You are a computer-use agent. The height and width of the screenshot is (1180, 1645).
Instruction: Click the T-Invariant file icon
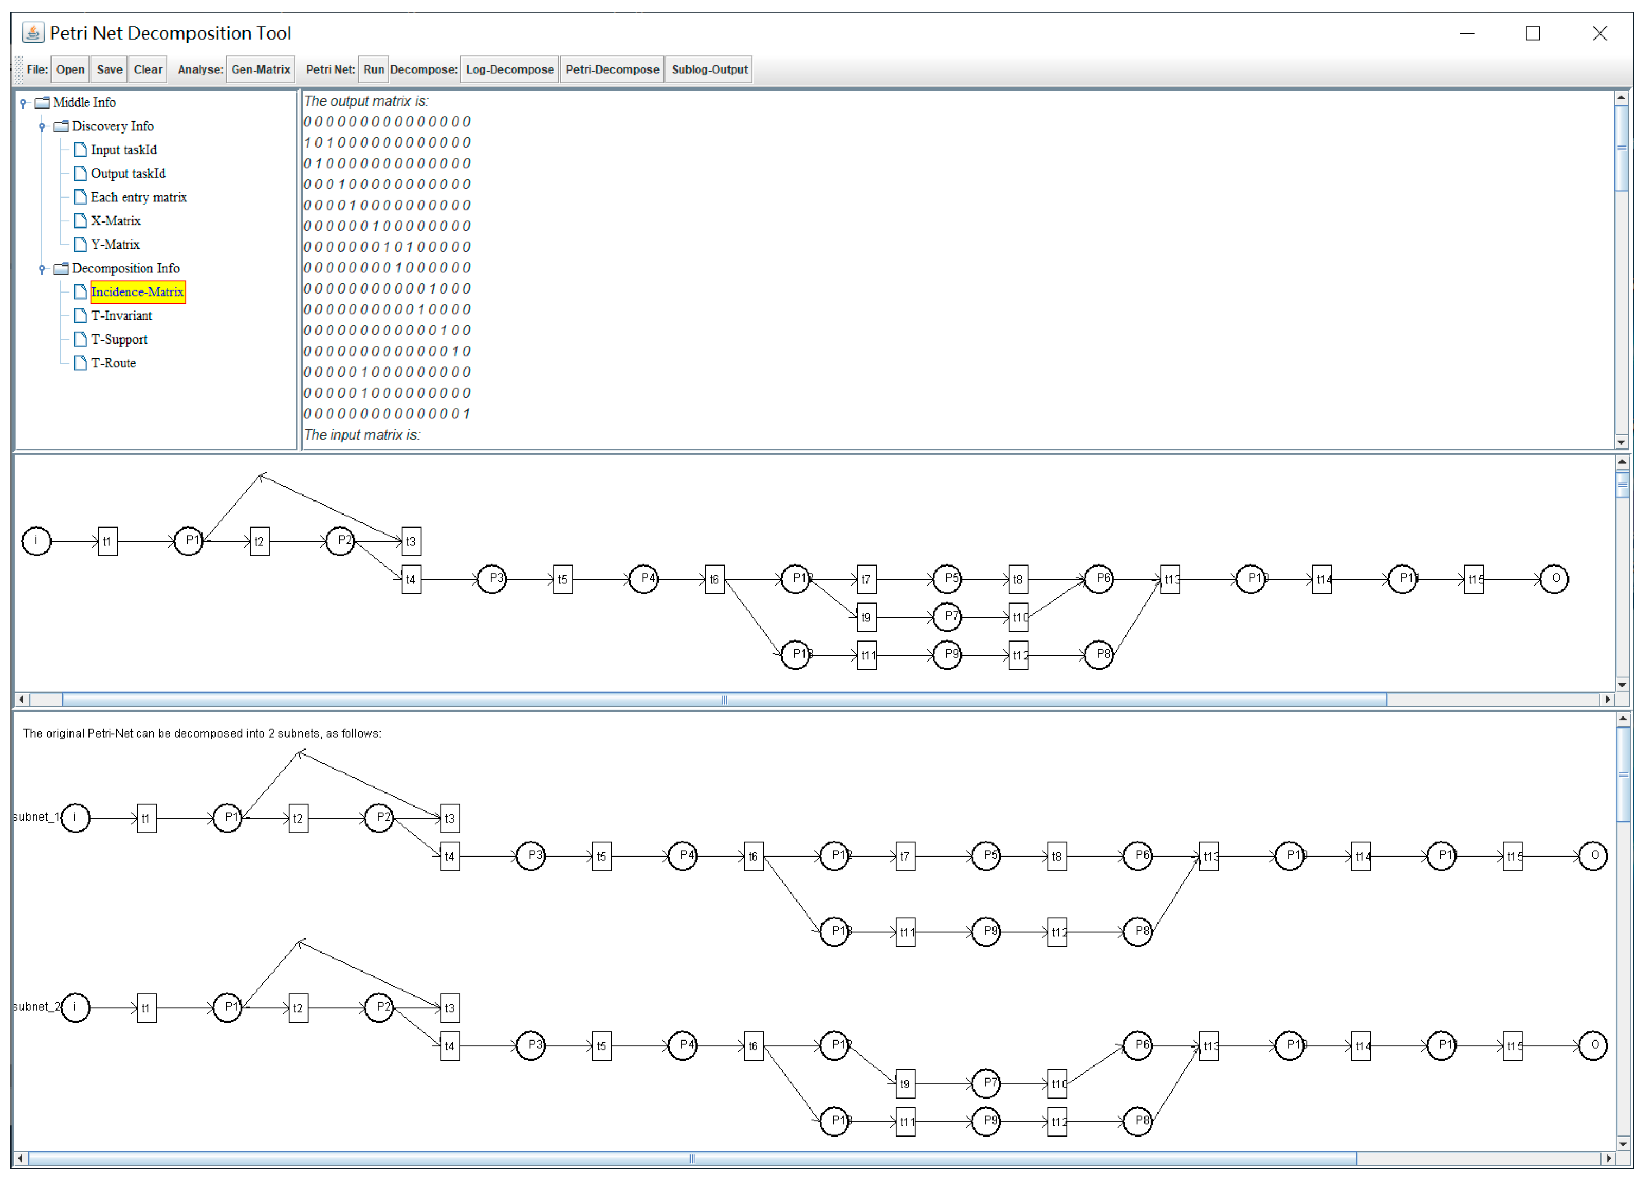tap(80, 315)
